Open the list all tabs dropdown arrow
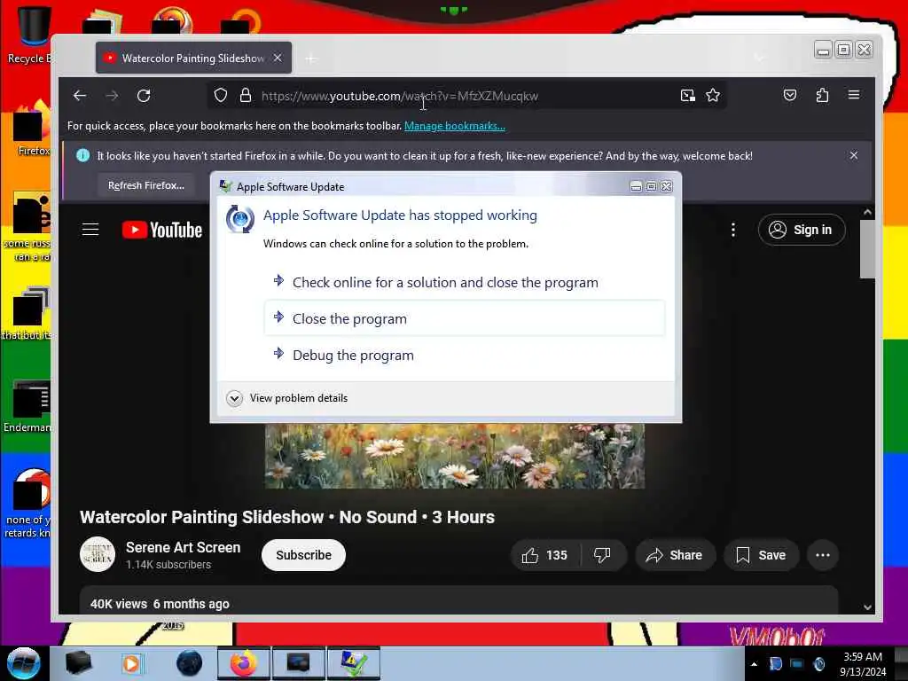 [x=759, y=58]
